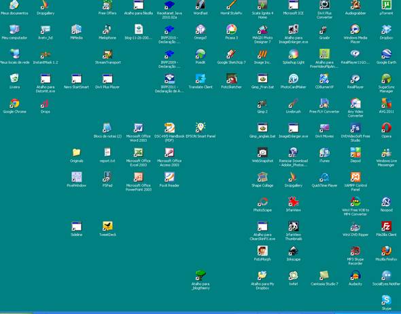Image resolution: width=401 pixels, height=314 pixels.
Task: Open Camtasia Studio 7
Action: (x=324, y=275)
